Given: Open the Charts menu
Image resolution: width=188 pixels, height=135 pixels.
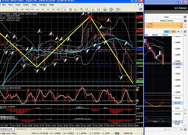Looking at the screenshot, I should [x=26, y=5].
